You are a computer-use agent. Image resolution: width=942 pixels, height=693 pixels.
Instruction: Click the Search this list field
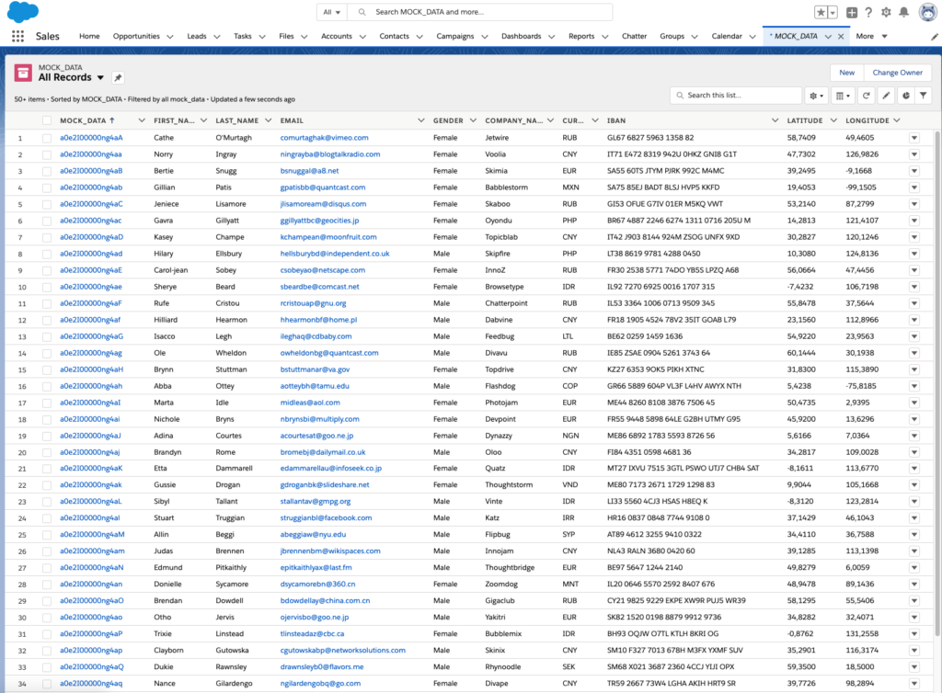click(x=736, y=96)
